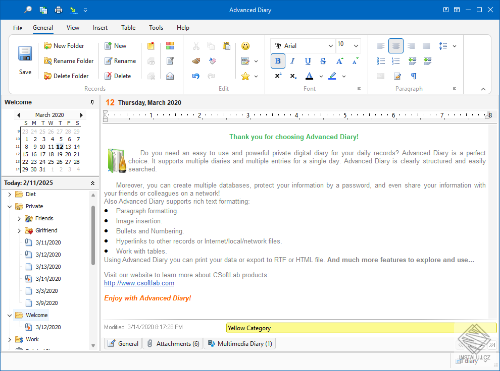The height and width of the screenshot is (371, 500).
Task: Set center text alignment
Action: (x=396, y=46)
